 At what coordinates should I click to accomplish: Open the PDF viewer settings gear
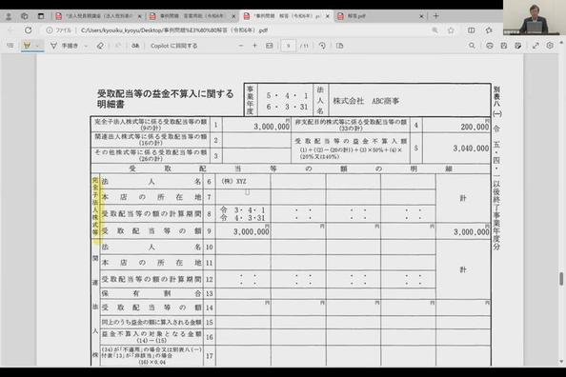coord(550,46)
